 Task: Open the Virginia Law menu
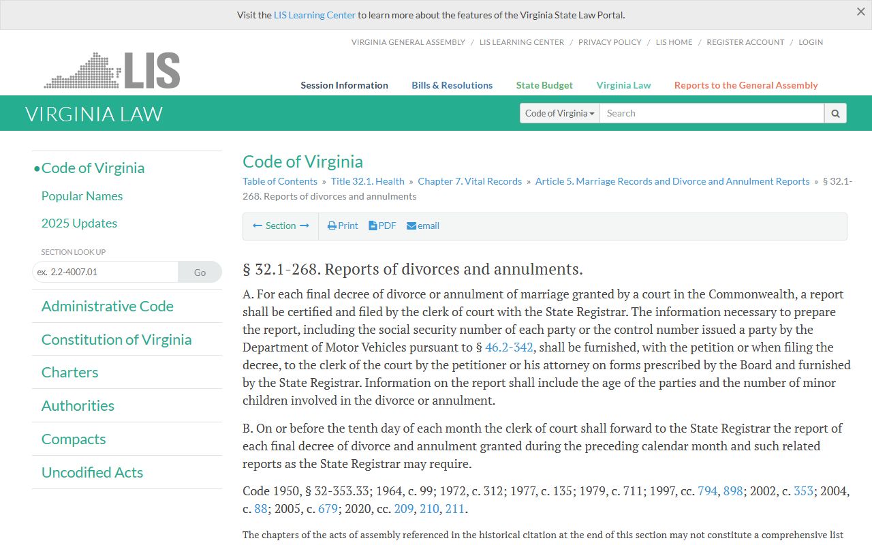[x=623, y=85]
